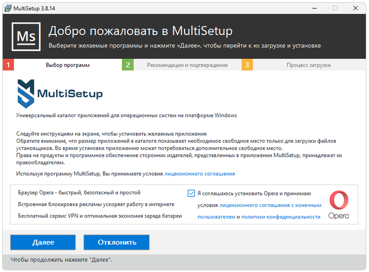Click the MultiSetup title bar app icon
Screen dimensions: 369x272
[x=8, y=8]
